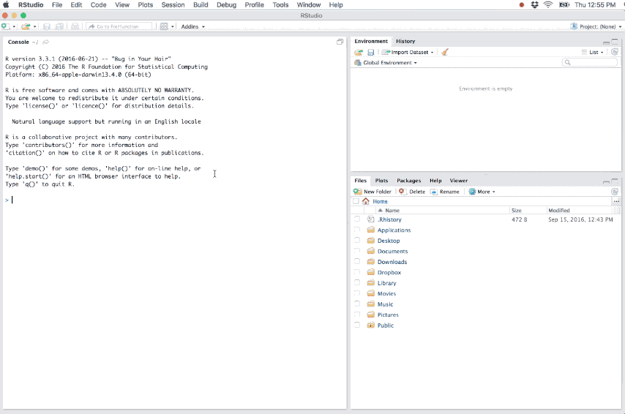Click the Save All documents icon
The width and height of the screenshot is (625, 414).
coord(59,26)
